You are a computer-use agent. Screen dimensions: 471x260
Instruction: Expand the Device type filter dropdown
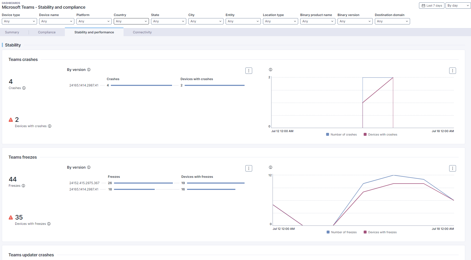pyautogui.click(x=19, y=21)
